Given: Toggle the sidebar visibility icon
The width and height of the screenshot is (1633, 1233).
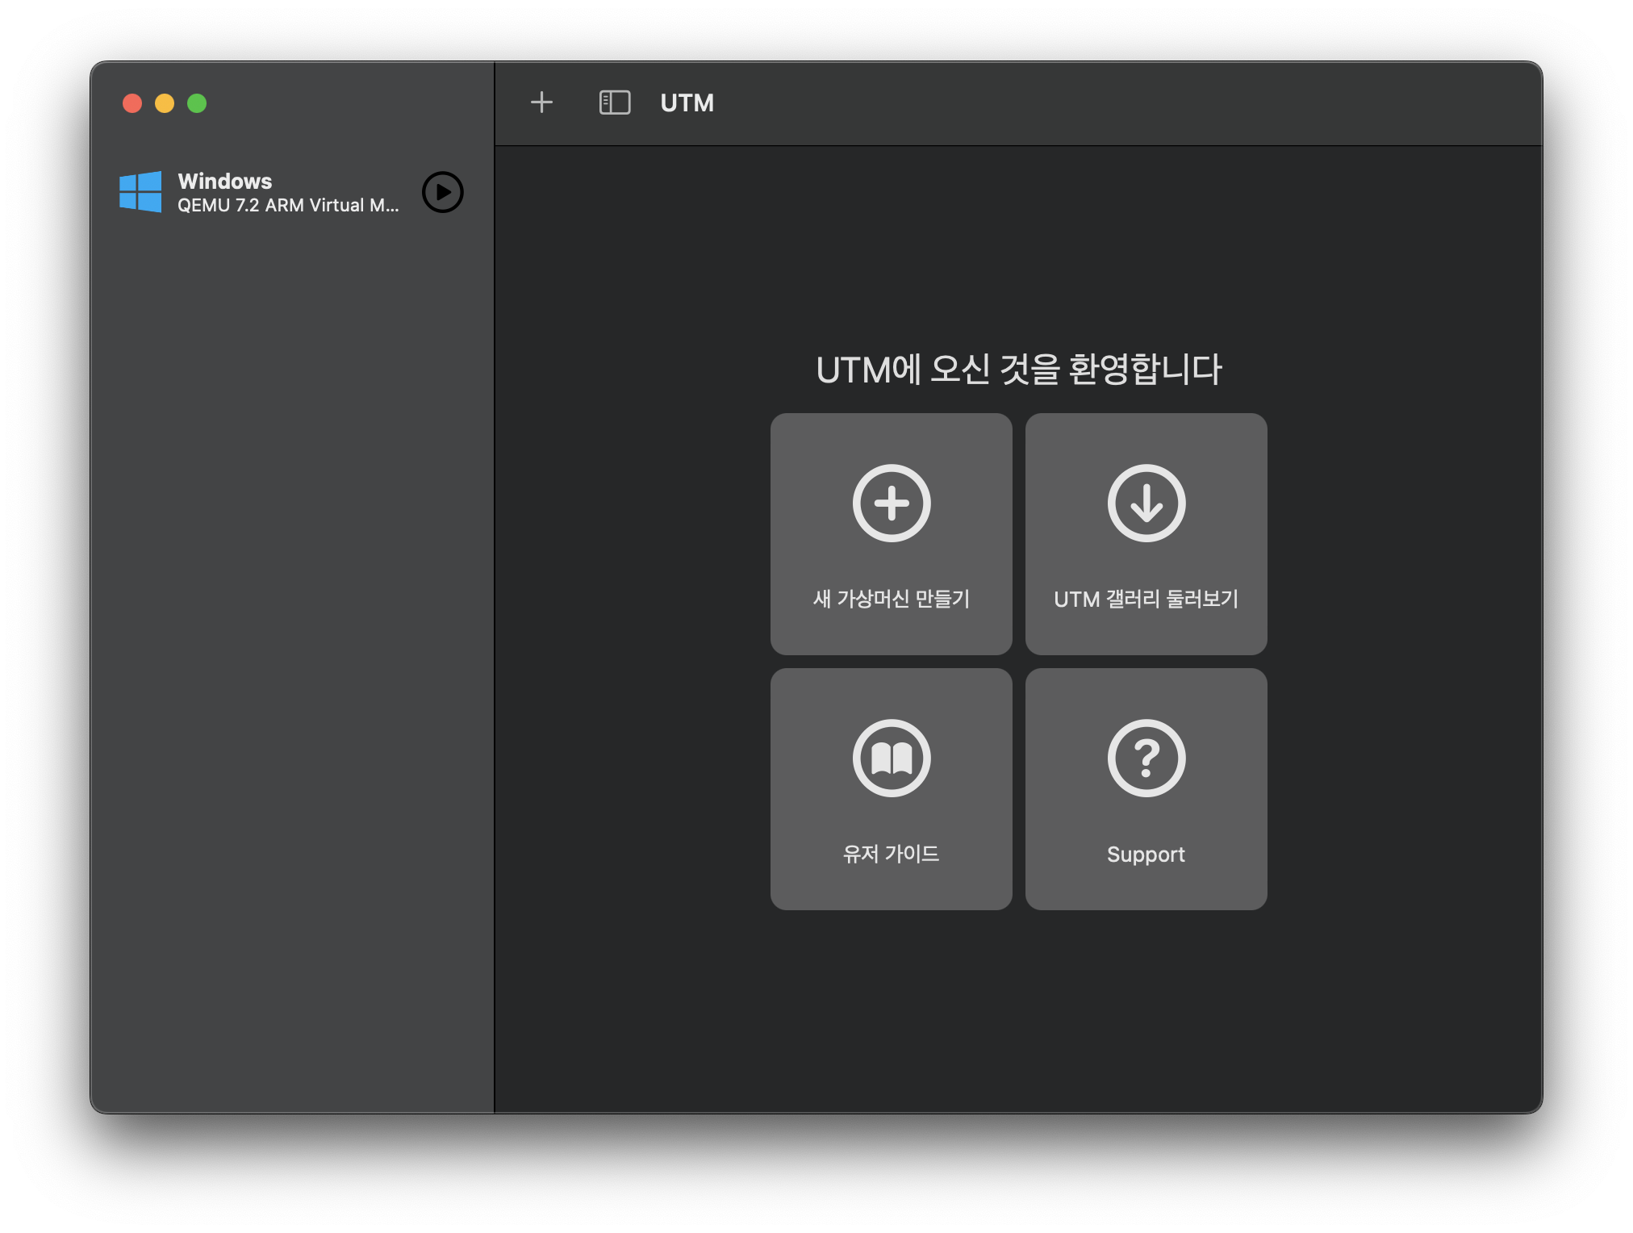Looking at the screenshot, I should (x=614, y=102).
